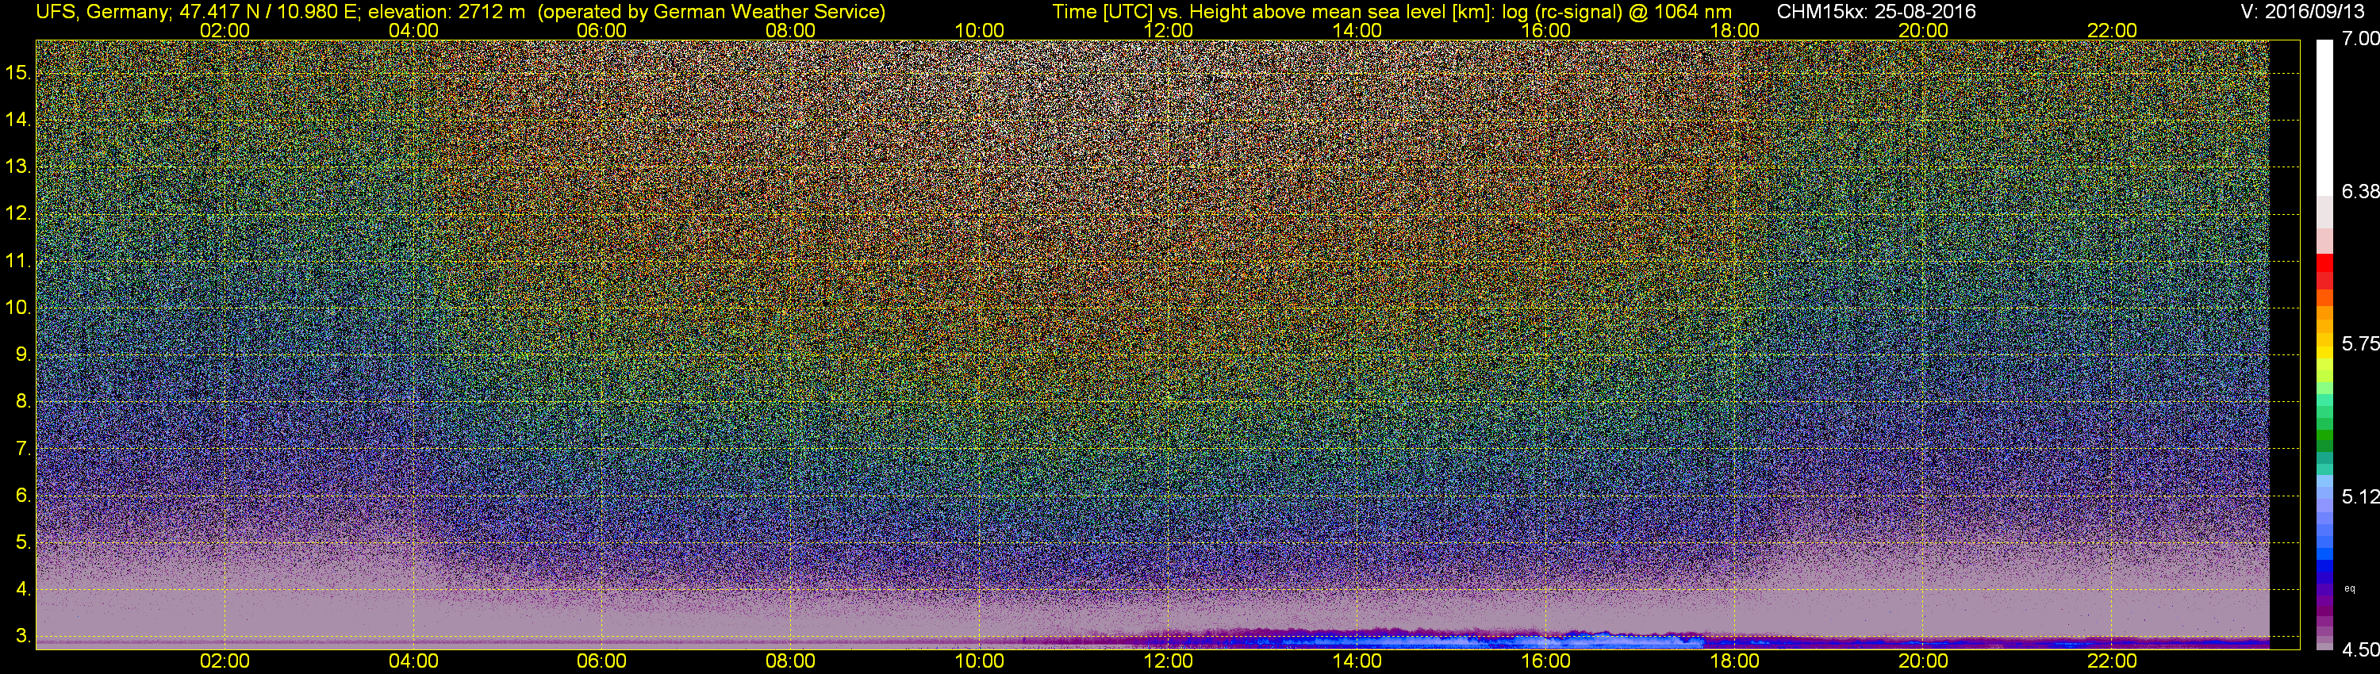Click 10:00 on the bottom time axis
This screenshot has width=2380, height=674.
click(979, 661)
